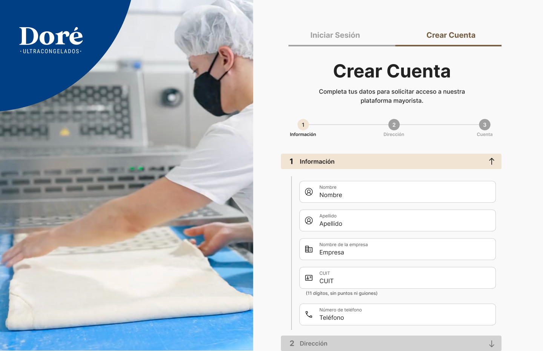Screen dimensions: 543x351
Task: Collapse Información section with the up arrow
Action: click(491, 162)
